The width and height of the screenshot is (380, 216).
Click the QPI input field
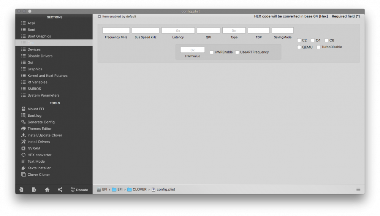[x=208, y=30]
